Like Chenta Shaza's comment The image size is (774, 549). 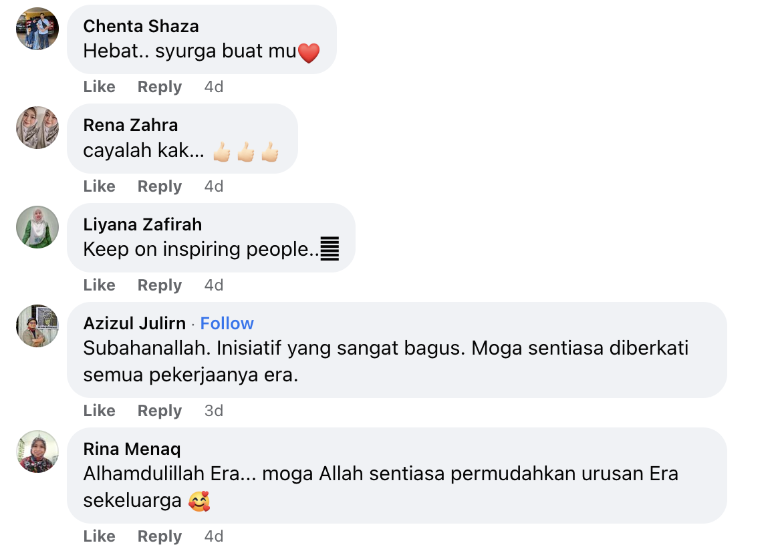coord(99,87)
